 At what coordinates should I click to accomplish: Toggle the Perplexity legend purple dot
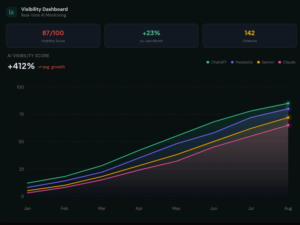pos(232,62)
